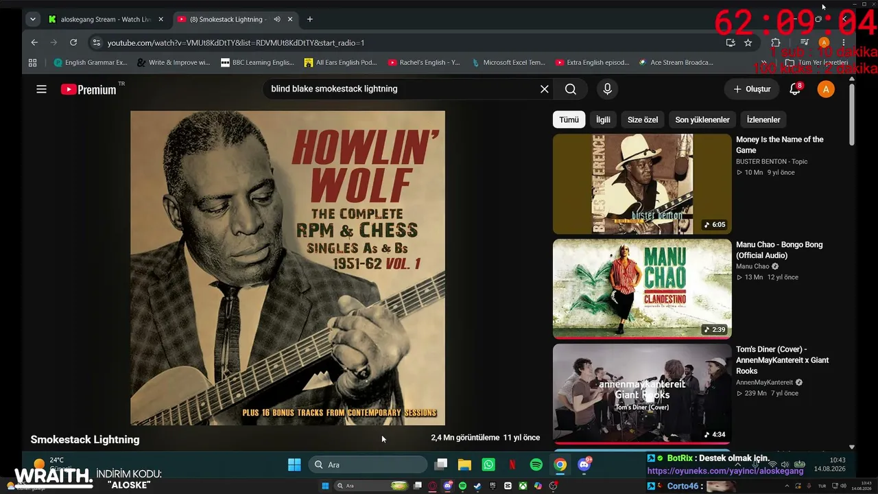The width and height of the screenshot is (878, 494).
Task: Open Manu Chao - Bongo Bong title
Action: [x=779, y=250]
